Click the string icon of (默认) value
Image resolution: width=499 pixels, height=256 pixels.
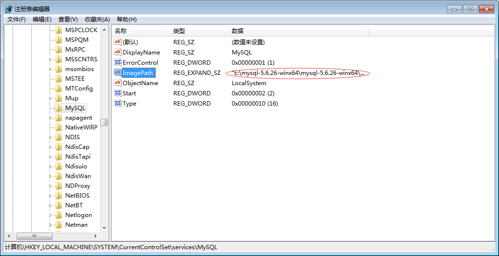(x=118, y=42)
